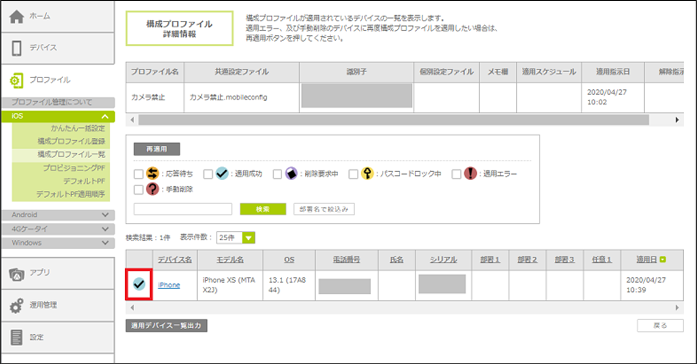Open the 設定 document icon

pos(17,337)
